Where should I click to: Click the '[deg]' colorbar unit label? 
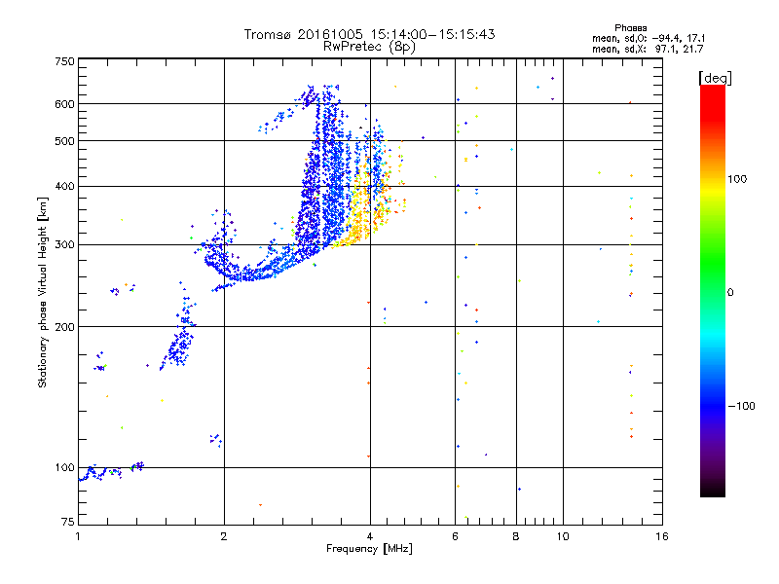tap(715, 78)
